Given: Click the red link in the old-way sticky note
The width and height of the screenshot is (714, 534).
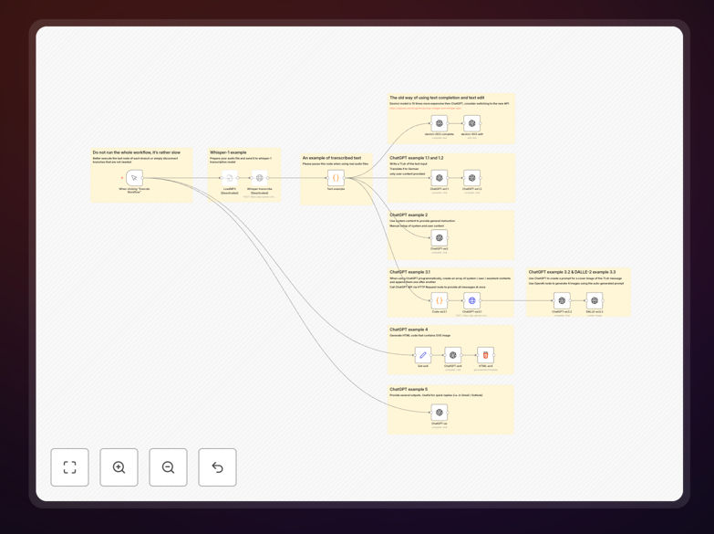Looking at the screenshot, I should pos(425,108).
